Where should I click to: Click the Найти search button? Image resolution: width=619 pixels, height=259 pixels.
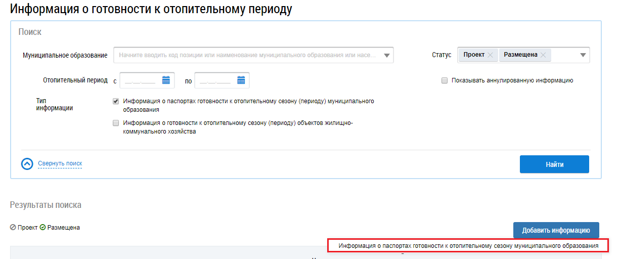coord(554,164)
